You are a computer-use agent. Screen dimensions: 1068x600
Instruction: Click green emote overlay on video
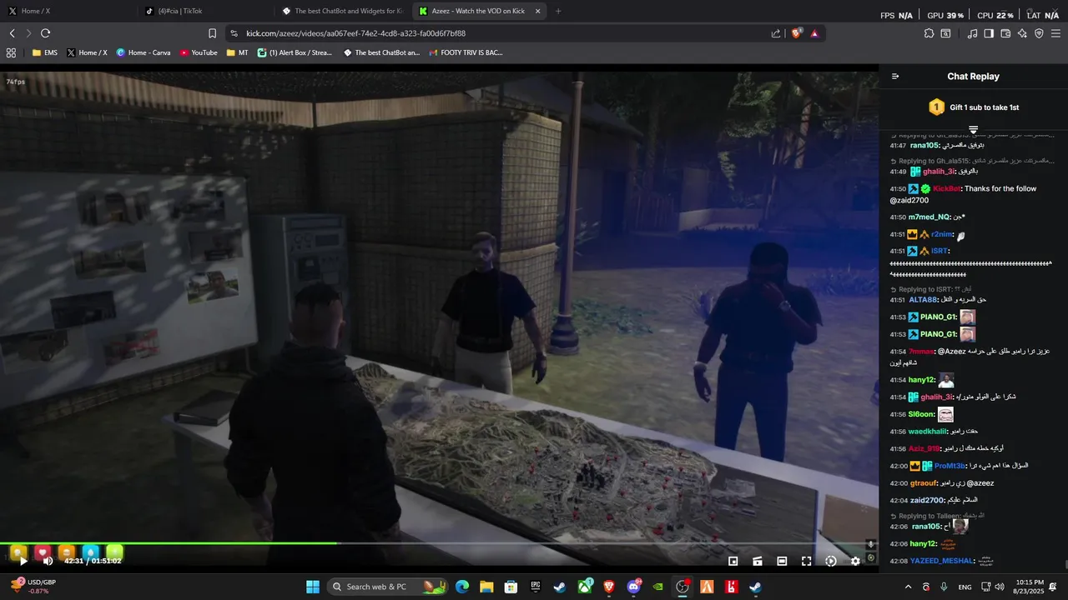pyautogui.click(x=114, y=552)
